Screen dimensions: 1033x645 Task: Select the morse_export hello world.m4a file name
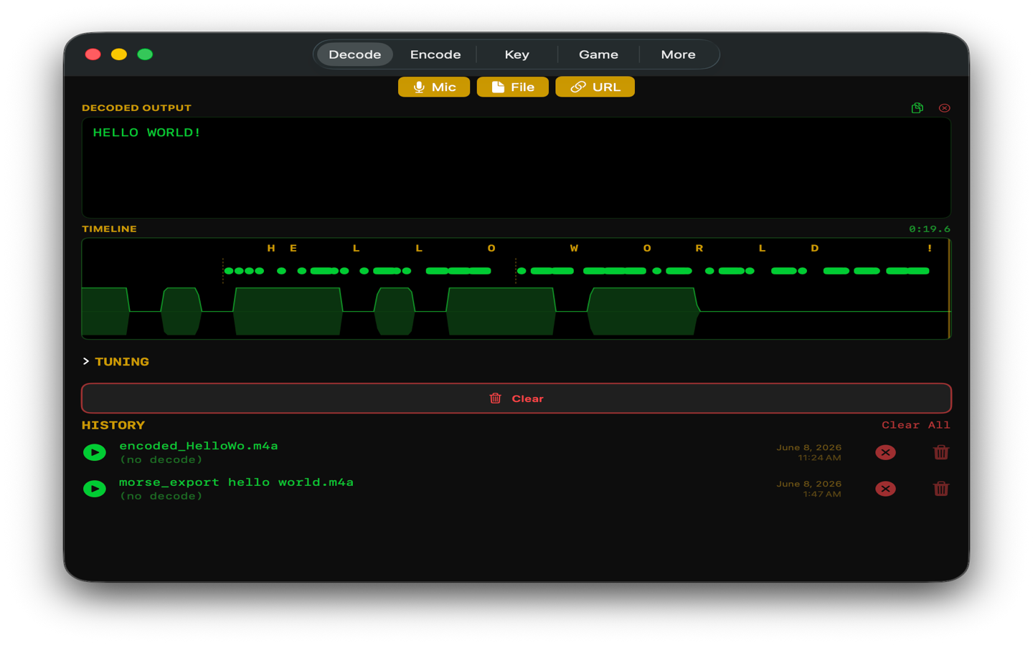coord(236,482)
